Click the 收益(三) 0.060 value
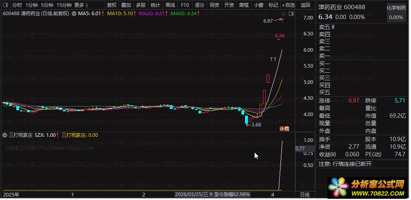Screen dimensions: 411x200 coord(352,154)
